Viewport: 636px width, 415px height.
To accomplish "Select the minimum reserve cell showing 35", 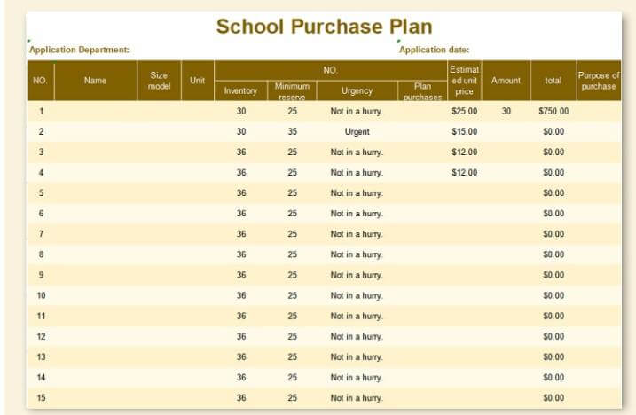I will [292, 132].
